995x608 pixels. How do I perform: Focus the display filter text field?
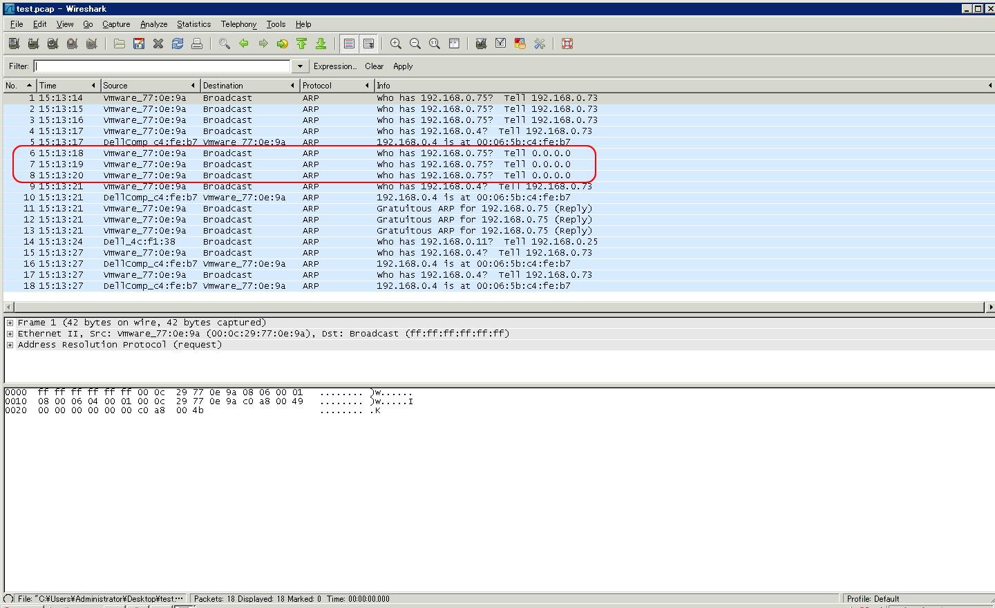pyautogui.click(x=162, y=66)
